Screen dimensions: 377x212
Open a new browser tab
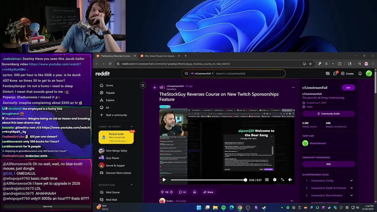coord(185,56)
